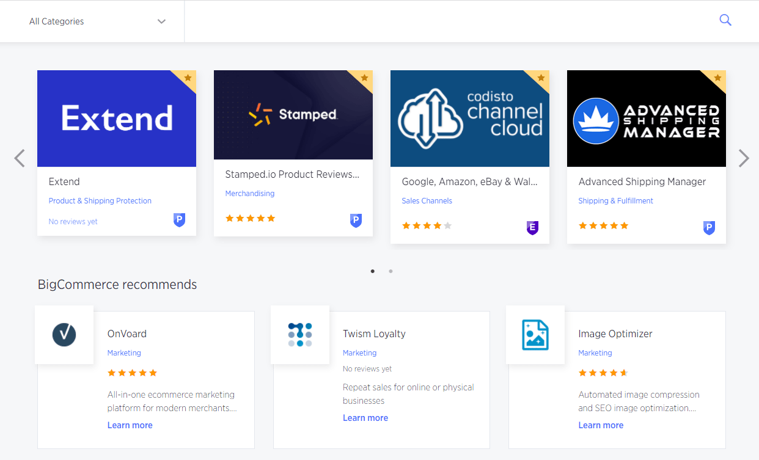
Task: Open the All Categories dropdown
Action: click(92, 21)
